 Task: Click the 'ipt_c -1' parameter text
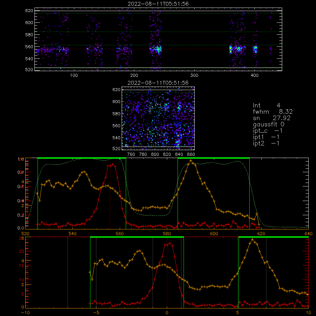[268, 131]
